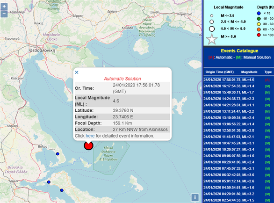
Task: Click the Origin Time (GMT) column header
Action: point(219,72)
